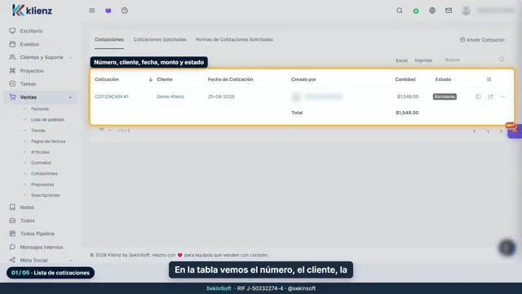The width and height of the screenshot is (522, 294).
Task: Open Contratos under Ventas
Action: coord(41,163)
